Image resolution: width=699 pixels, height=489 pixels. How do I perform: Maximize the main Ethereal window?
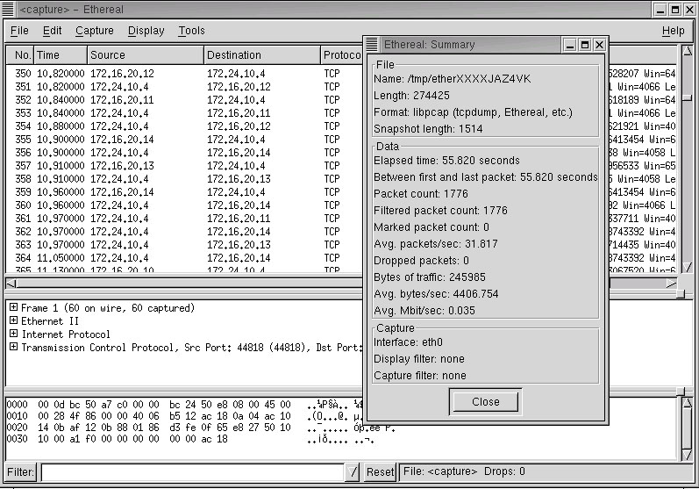pyautogui.click(x=675, y=10)
